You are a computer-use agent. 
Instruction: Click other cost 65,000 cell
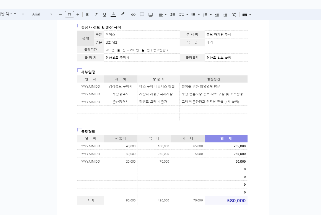(188, 146)
